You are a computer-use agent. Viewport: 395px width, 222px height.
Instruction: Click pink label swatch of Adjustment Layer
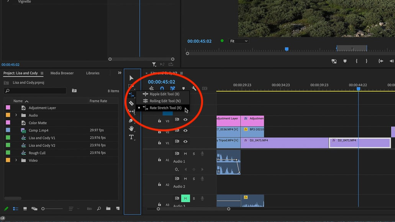pos(8,108)
